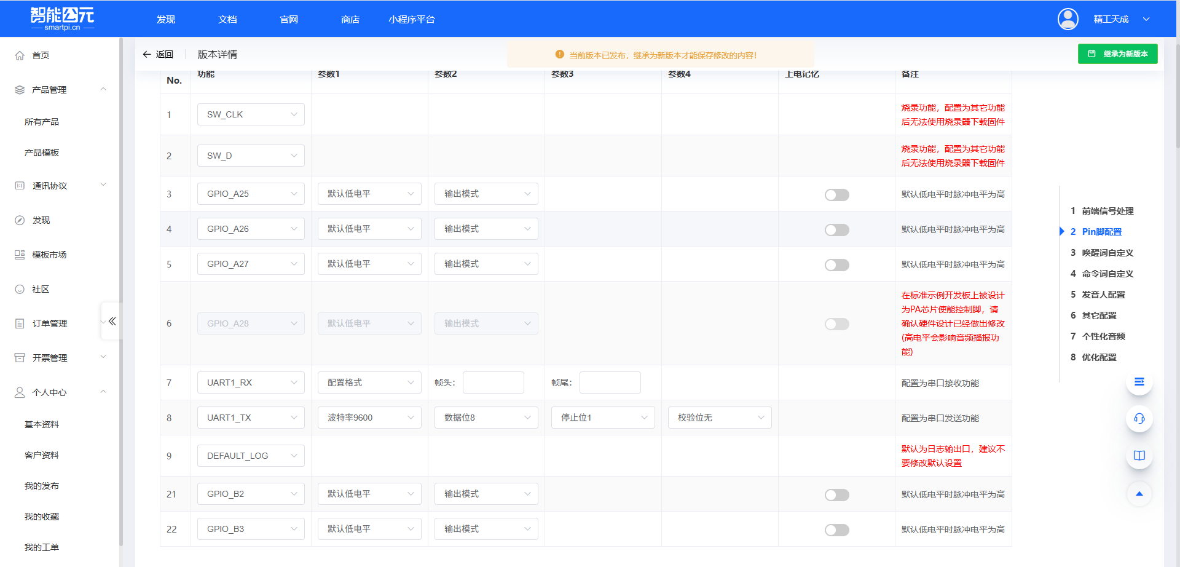1180x567 pixels.
Task: Open the 校验位无 parity dropdown
Action: coord(720,418)
